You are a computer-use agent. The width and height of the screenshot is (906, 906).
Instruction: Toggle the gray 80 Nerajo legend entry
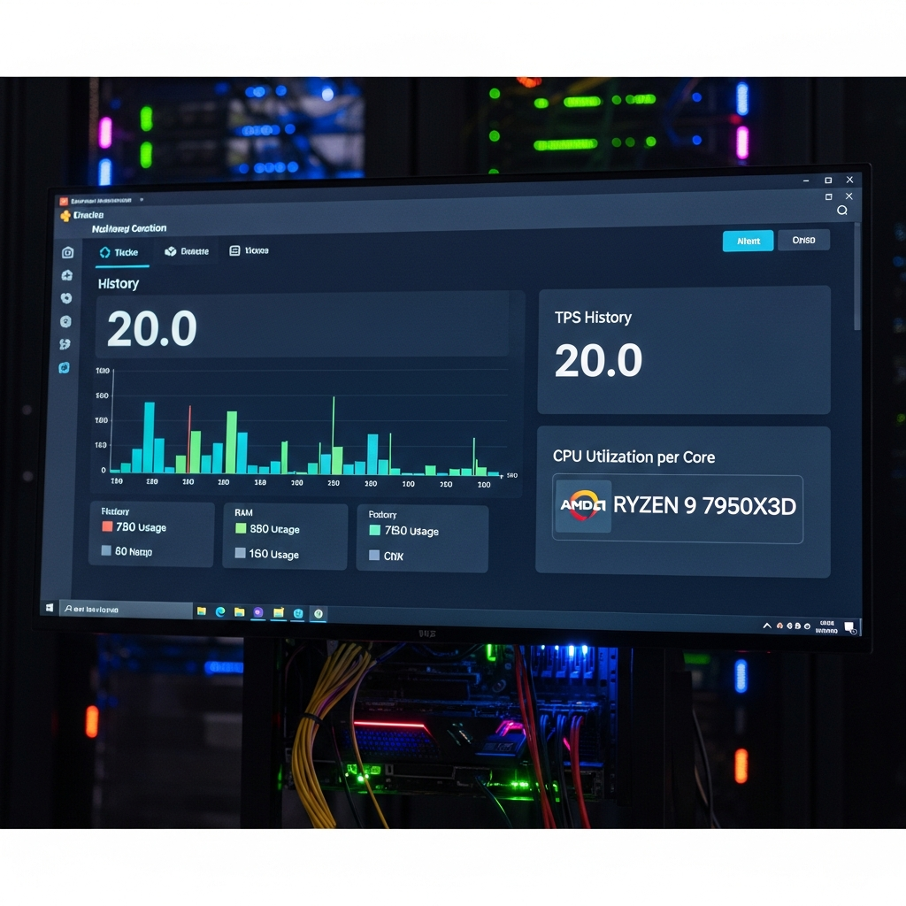tap(127, 551)
